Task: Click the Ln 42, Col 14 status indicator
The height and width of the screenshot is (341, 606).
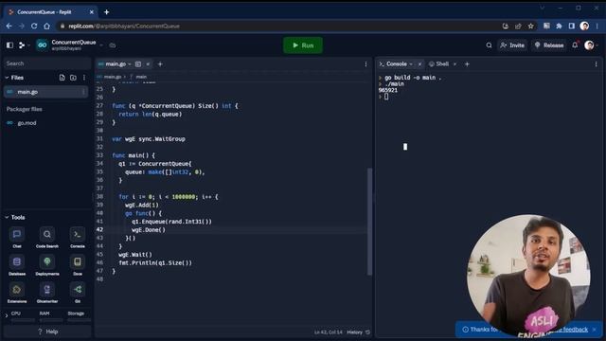Action: (329, 332)
